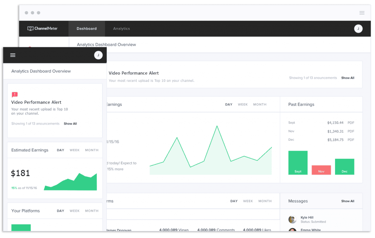Click 'Video Performance Alert' heading in mobile view
The width and height of the screenshot is (375, 238).
click(x=36, y=102)
